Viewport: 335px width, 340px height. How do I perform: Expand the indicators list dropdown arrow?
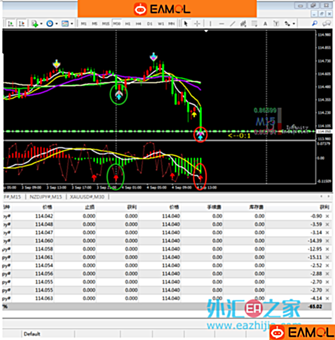click(x=41, y=23)
